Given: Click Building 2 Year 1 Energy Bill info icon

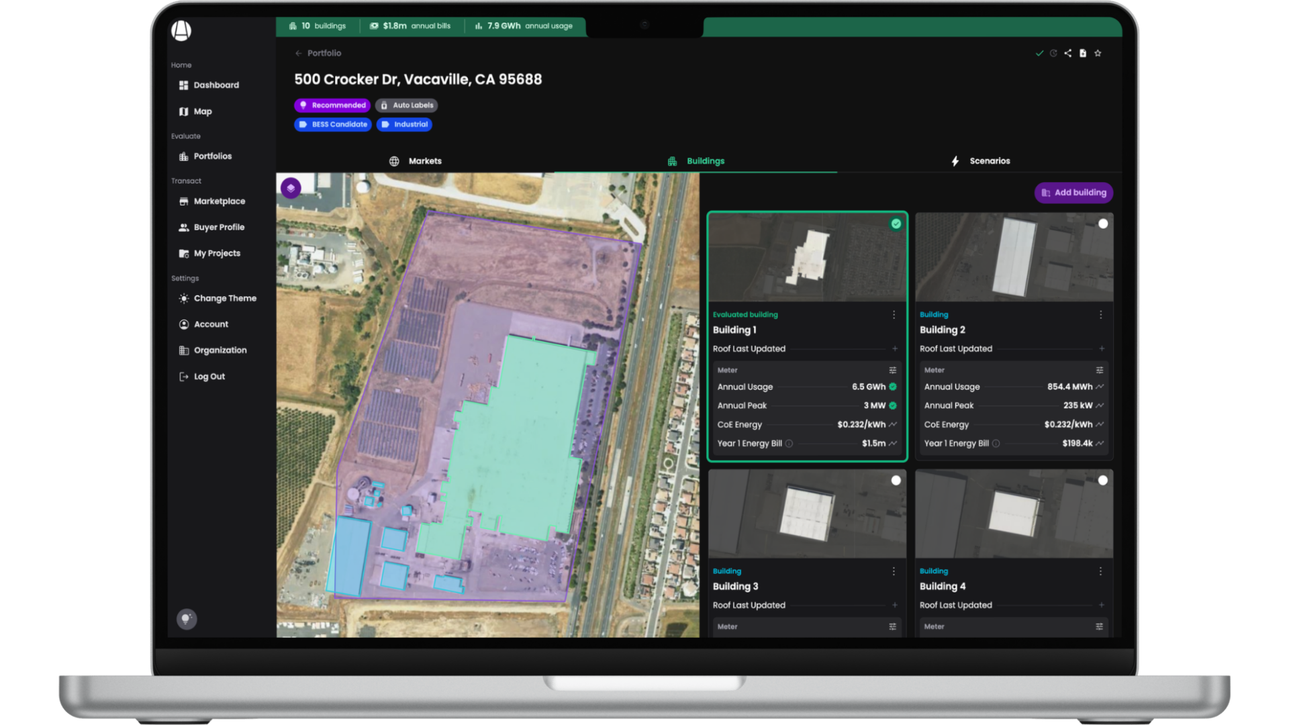Looking at the screenshot, I should point(996,443).
